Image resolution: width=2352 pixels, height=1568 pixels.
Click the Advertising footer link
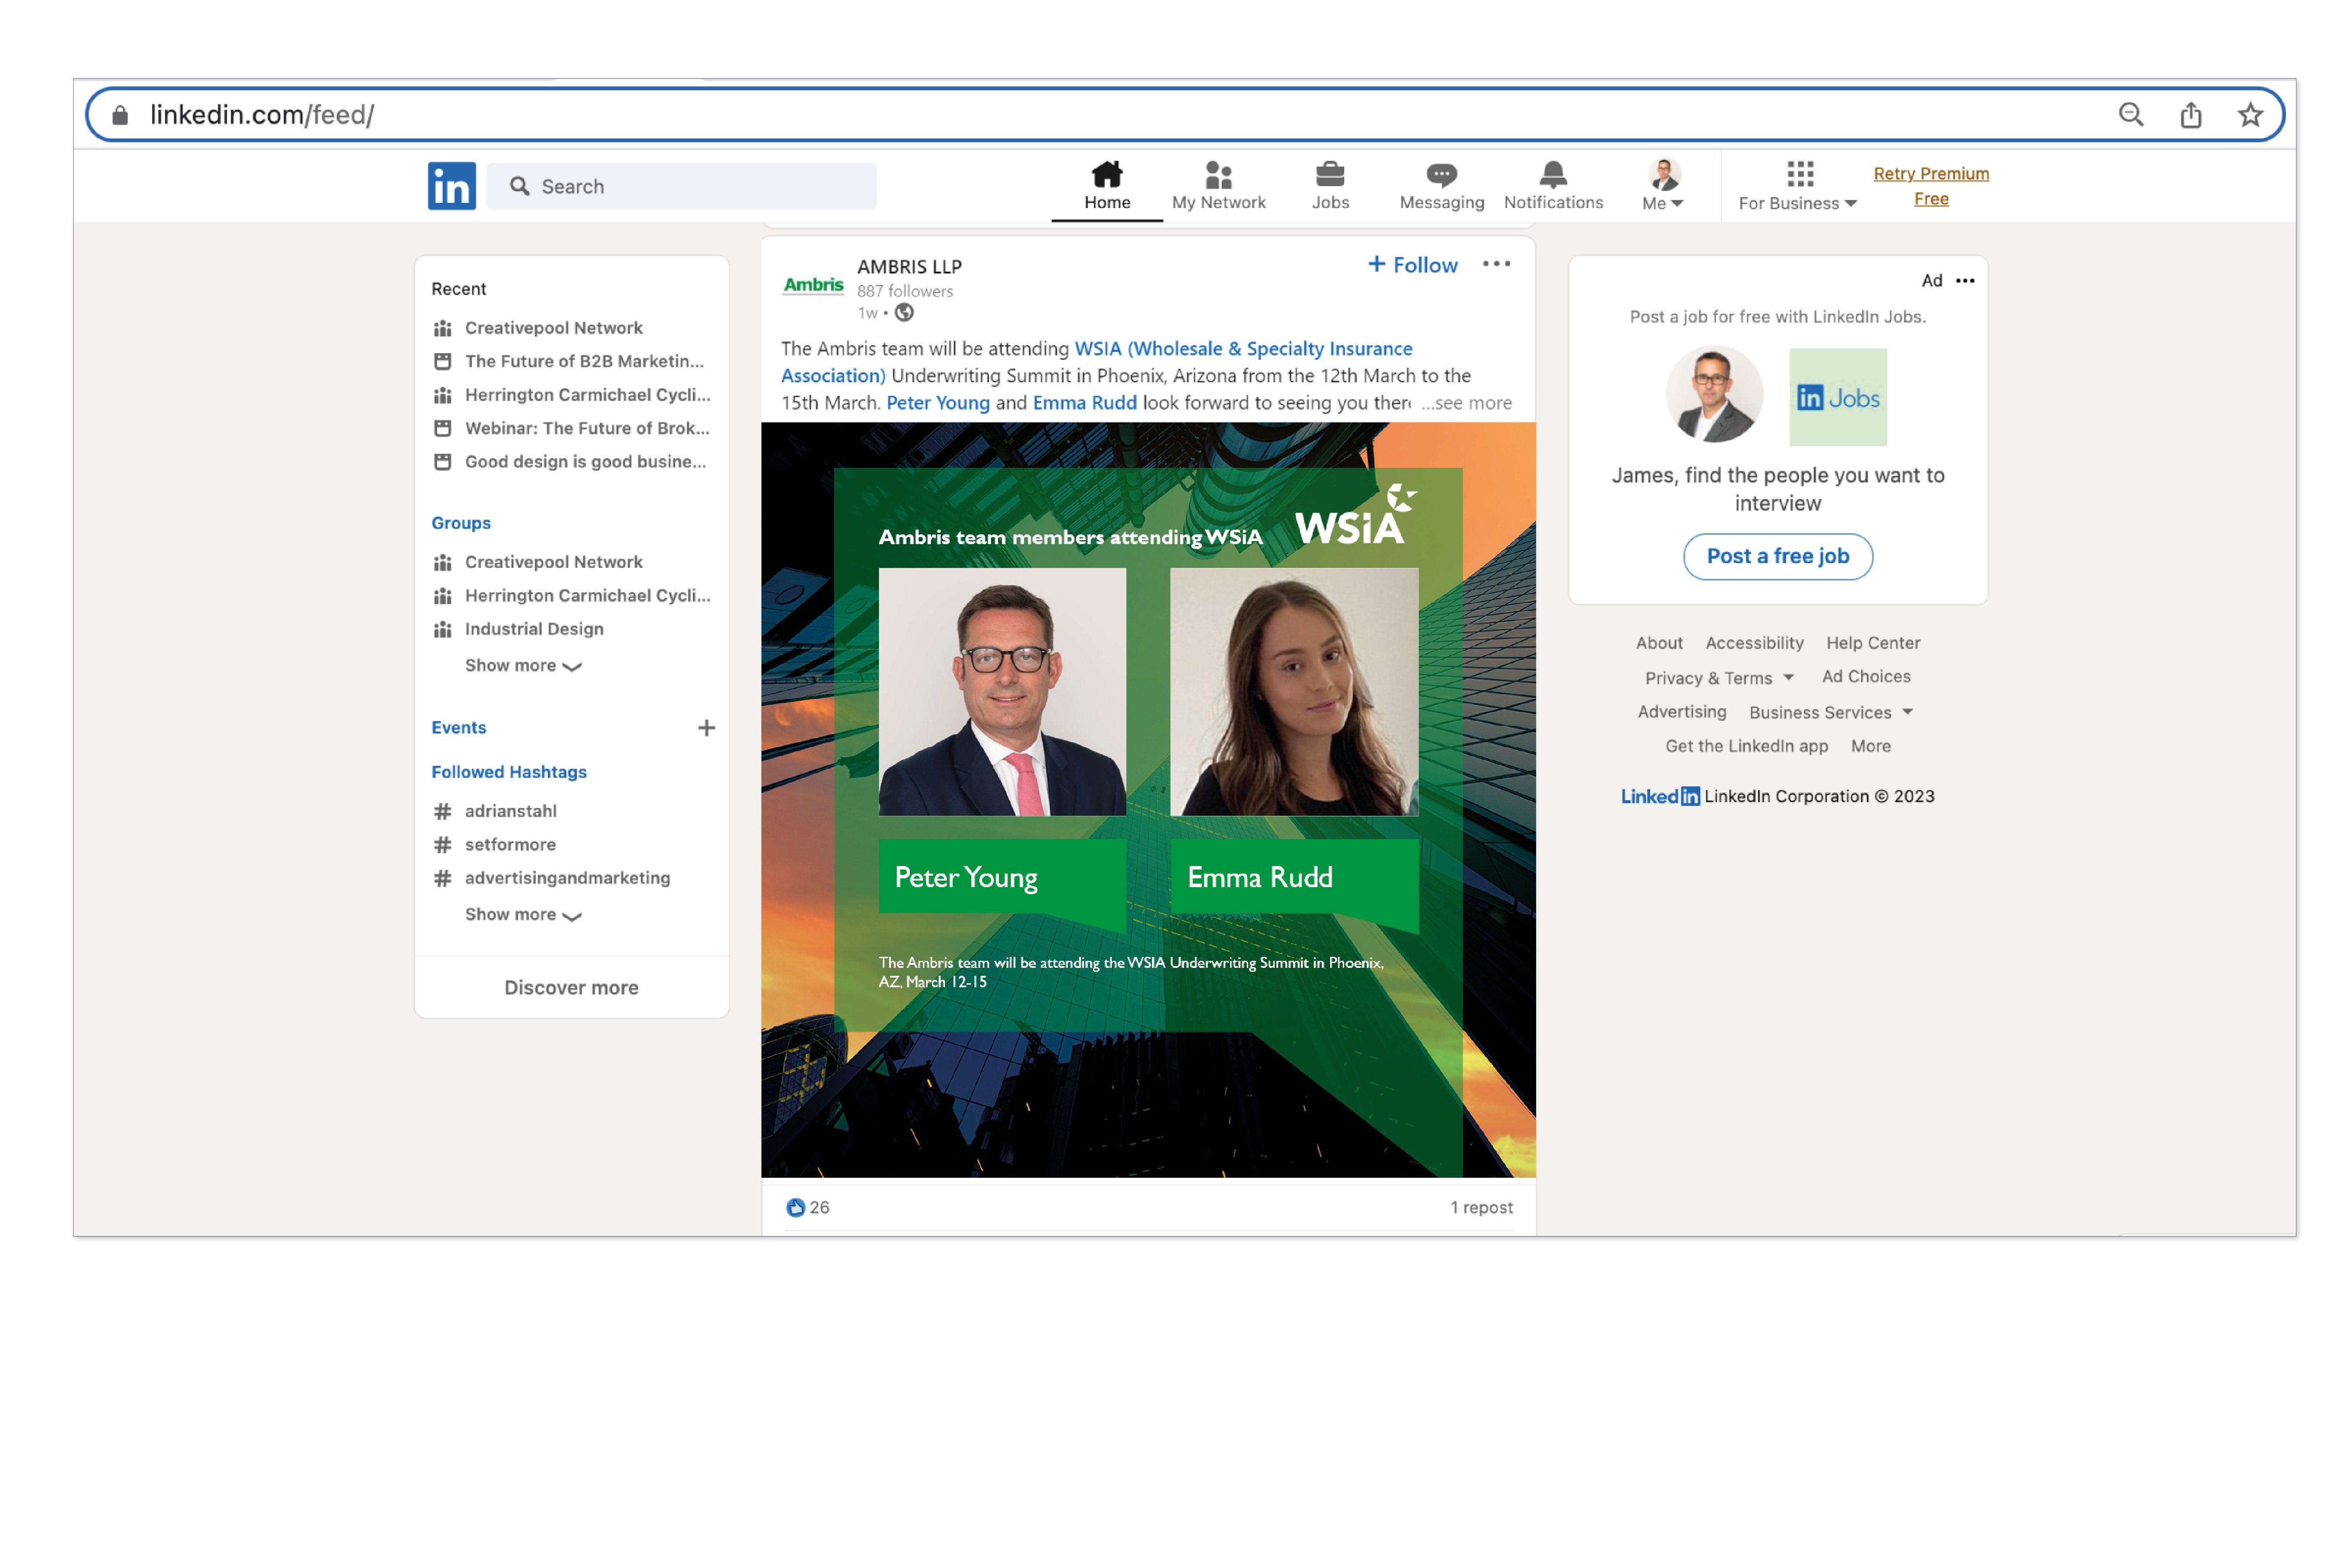pyautogui.click(x=1681, y=712)
